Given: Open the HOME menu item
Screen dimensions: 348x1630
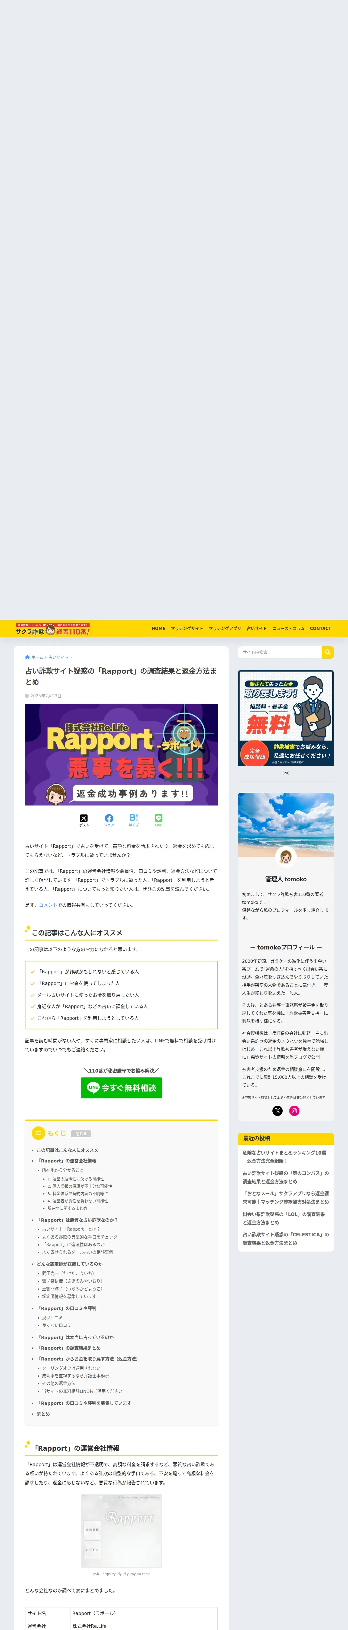Looking at the screenshot, I should coord(159,628).
